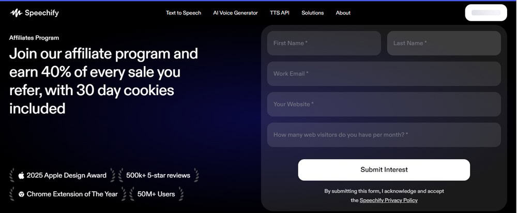
Task: Click the 'Chrome Extension of The Year' text
Action: point(72,194)
